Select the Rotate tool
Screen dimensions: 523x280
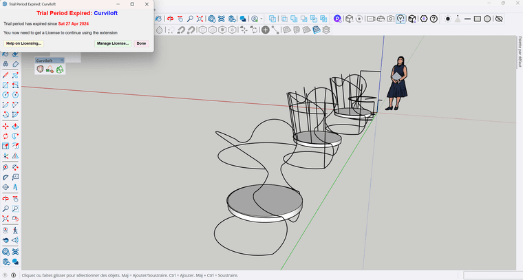6,136
